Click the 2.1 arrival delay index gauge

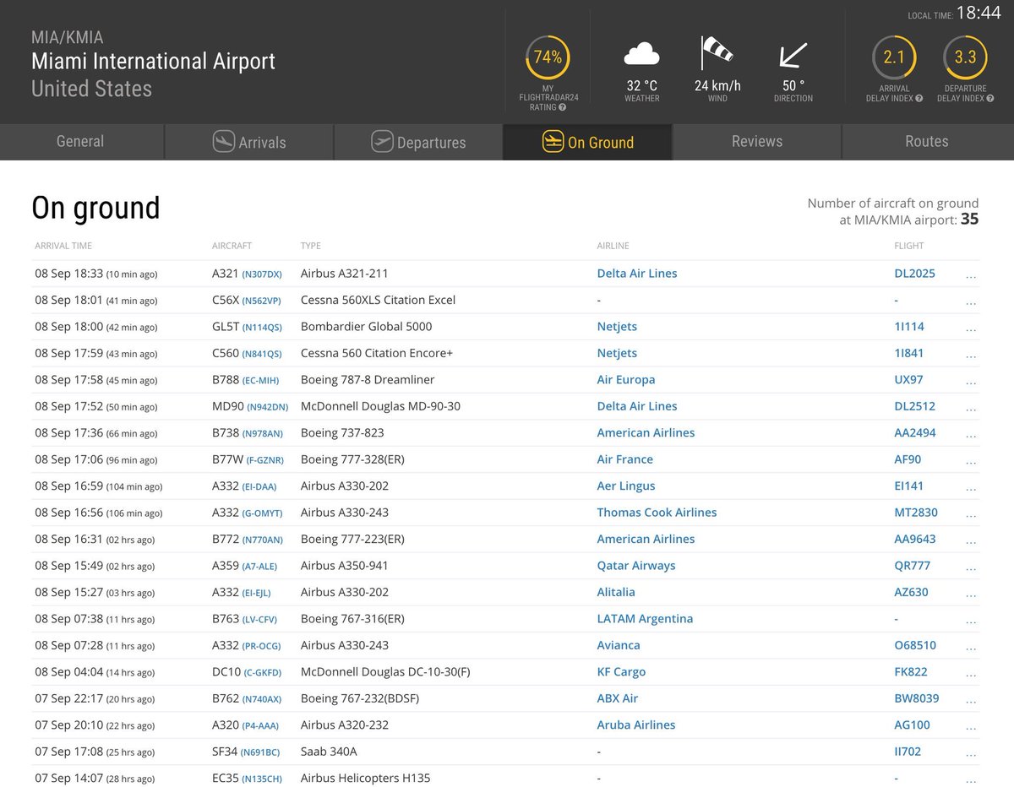coord(894,57)
